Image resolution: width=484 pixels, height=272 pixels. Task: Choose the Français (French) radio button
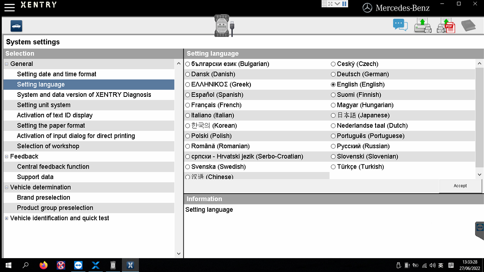pos(188,105)
